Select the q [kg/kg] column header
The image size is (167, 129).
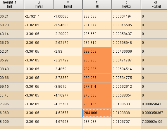click(x=126, y=5)
